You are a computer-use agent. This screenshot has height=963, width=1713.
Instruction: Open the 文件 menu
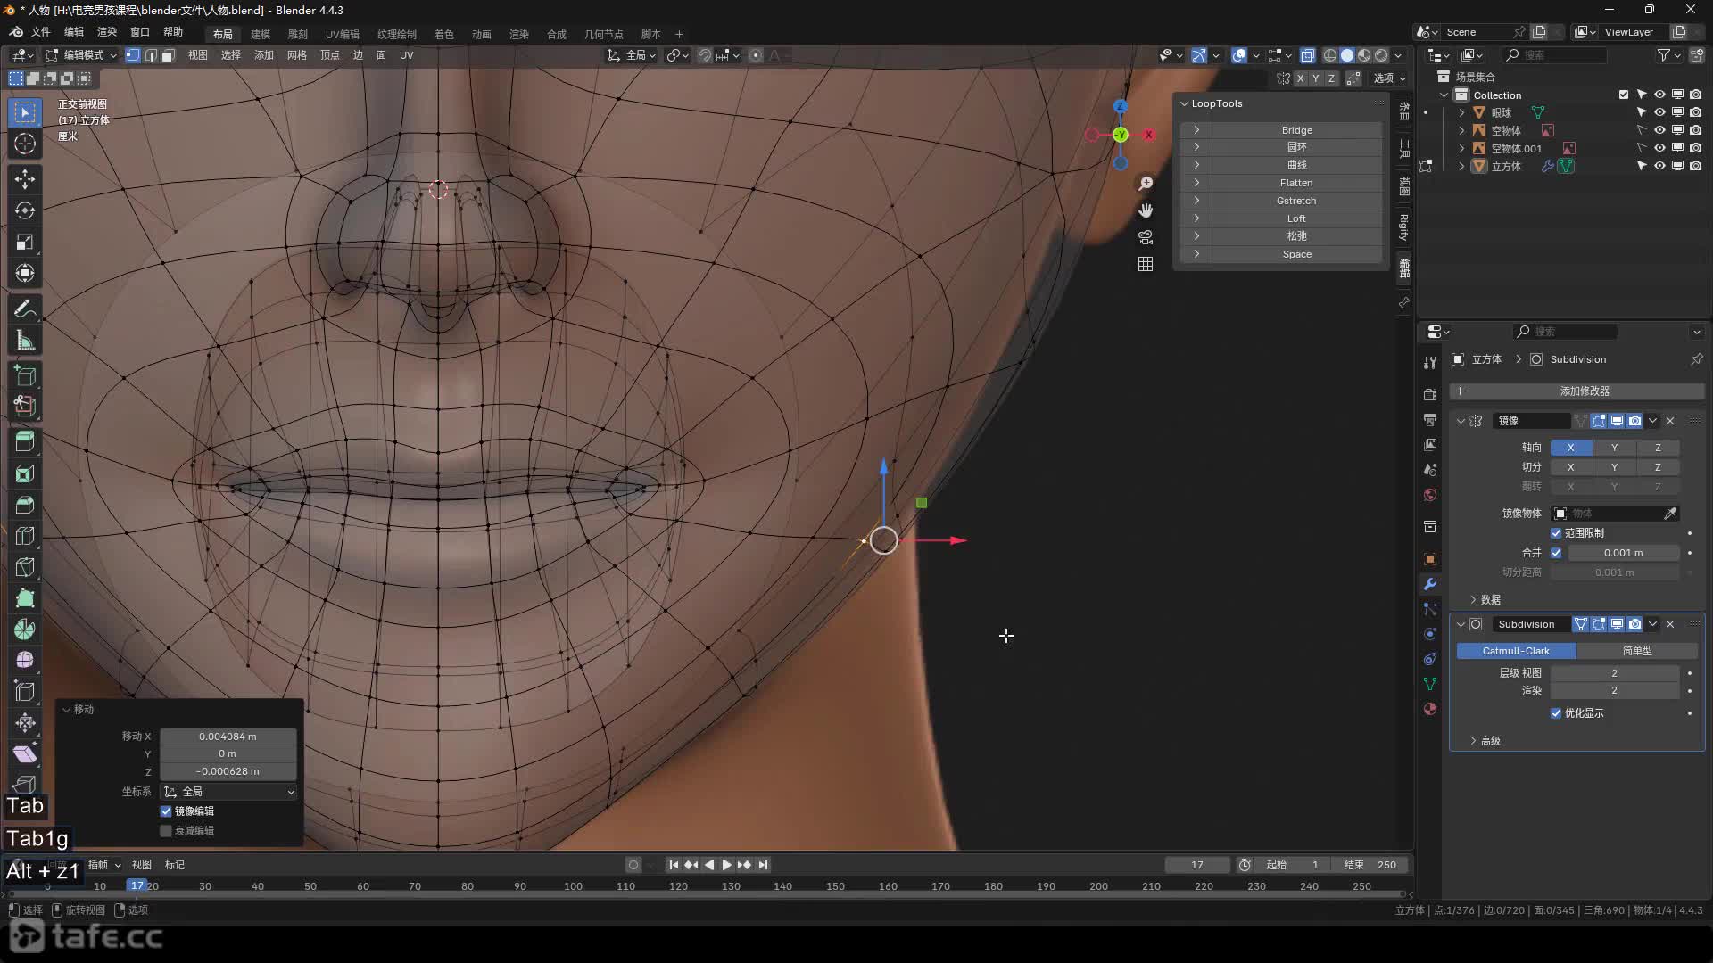coord(41,32)
